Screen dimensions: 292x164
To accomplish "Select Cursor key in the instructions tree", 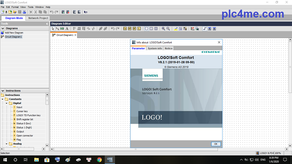I will pos(22,111).
